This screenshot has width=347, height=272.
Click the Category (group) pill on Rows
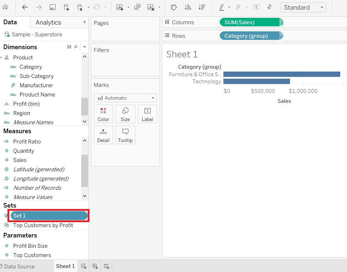coord(251,36)
